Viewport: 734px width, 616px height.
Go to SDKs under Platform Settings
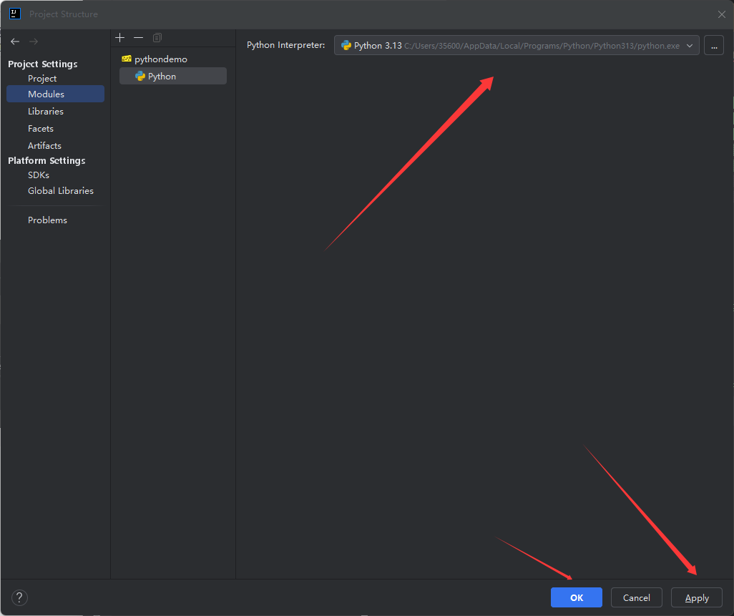(x=39, y=175)
